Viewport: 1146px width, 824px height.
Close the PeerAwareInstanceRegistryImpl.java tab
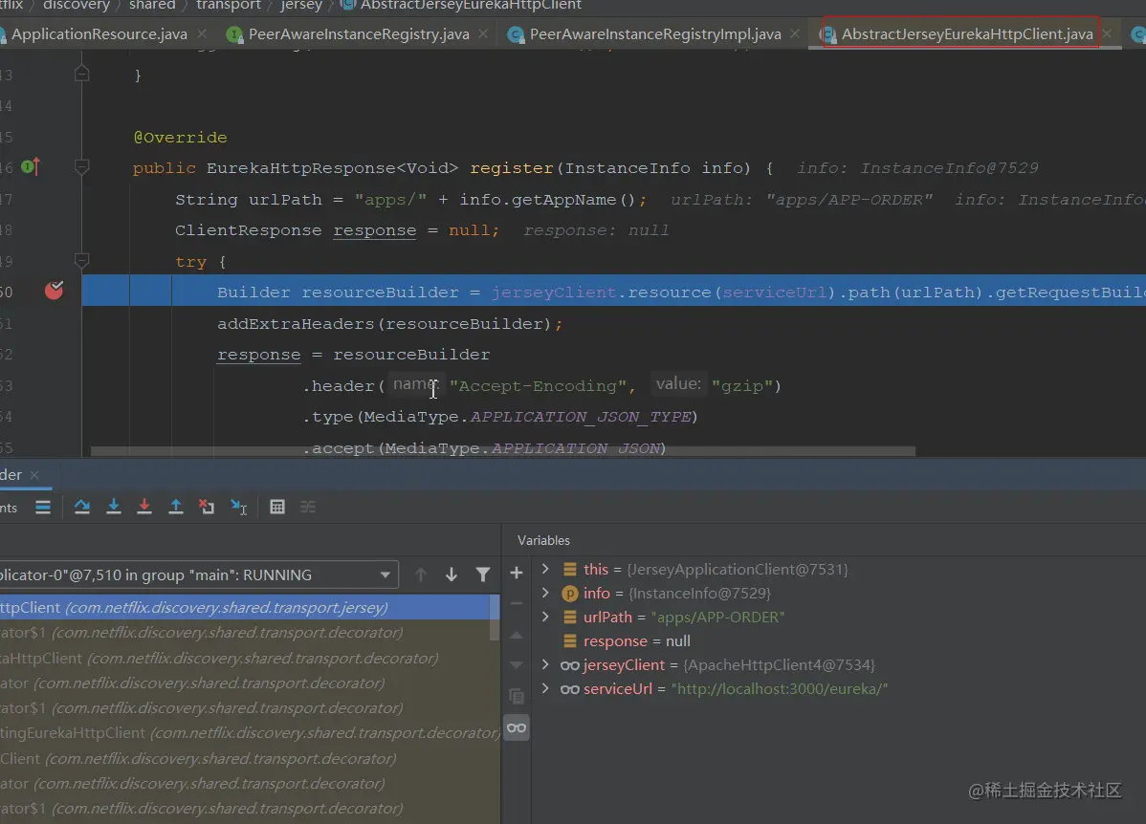(x=795, y=33)
